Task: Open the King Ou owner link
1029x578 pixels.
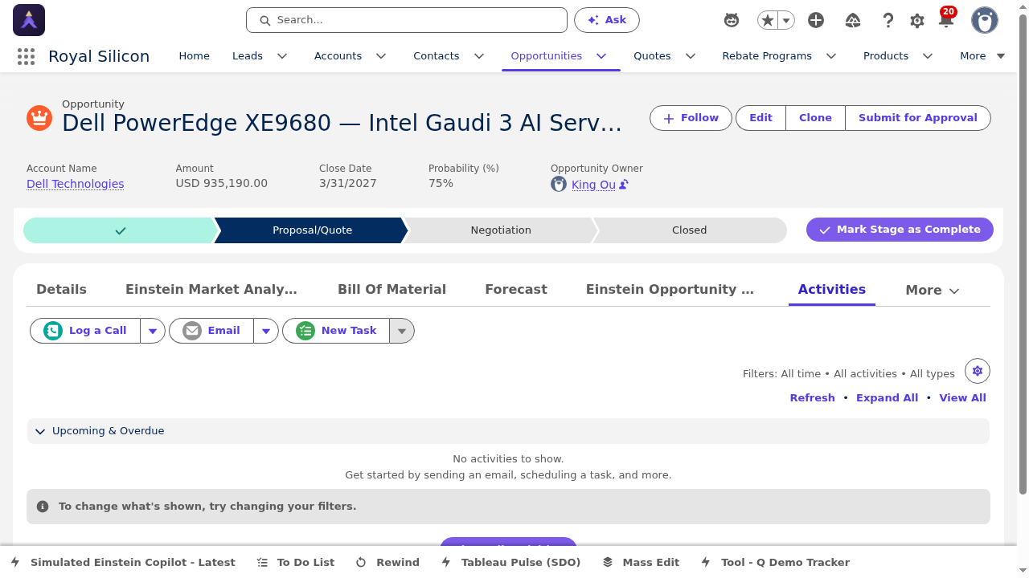Action: click(x=593, y=185)
